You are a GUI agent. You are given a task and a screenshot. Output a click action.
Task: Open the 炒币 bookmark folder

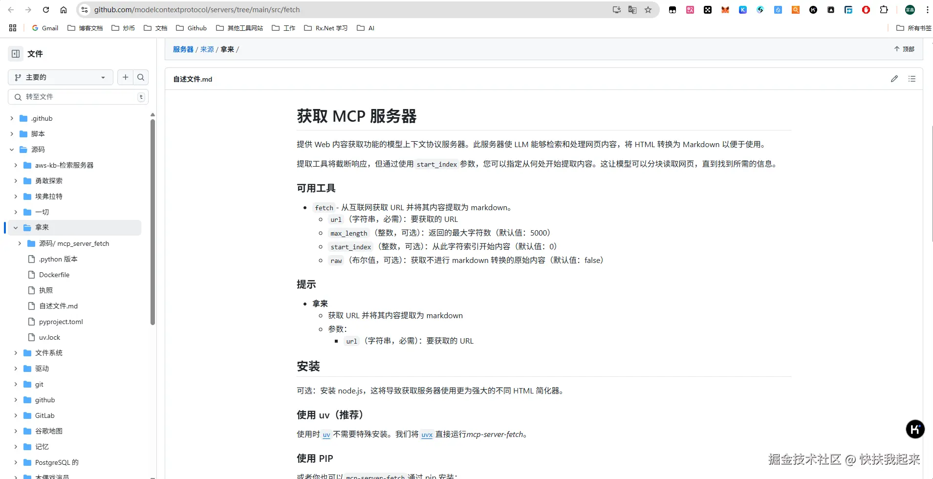[123, 28]
